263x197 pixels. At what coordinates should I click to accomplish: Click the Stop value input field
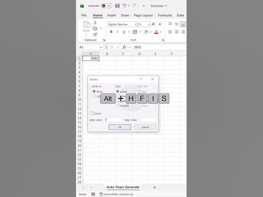(148, 120)
